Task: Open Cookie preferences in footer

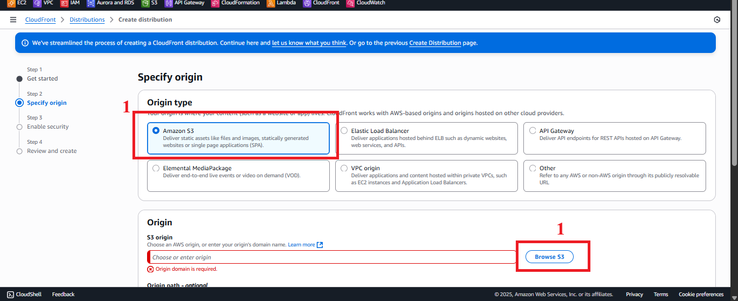Action: pyautogui.click(x=701, y=295)
